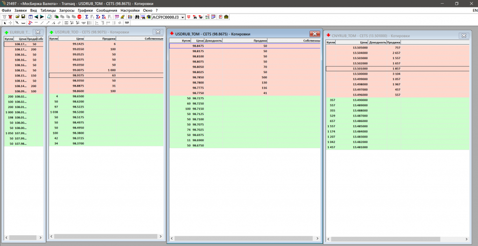The height and width of the screenshot is (246, 478).
Task: Open the Таблицы menu
Action: [x=48, y=10]
